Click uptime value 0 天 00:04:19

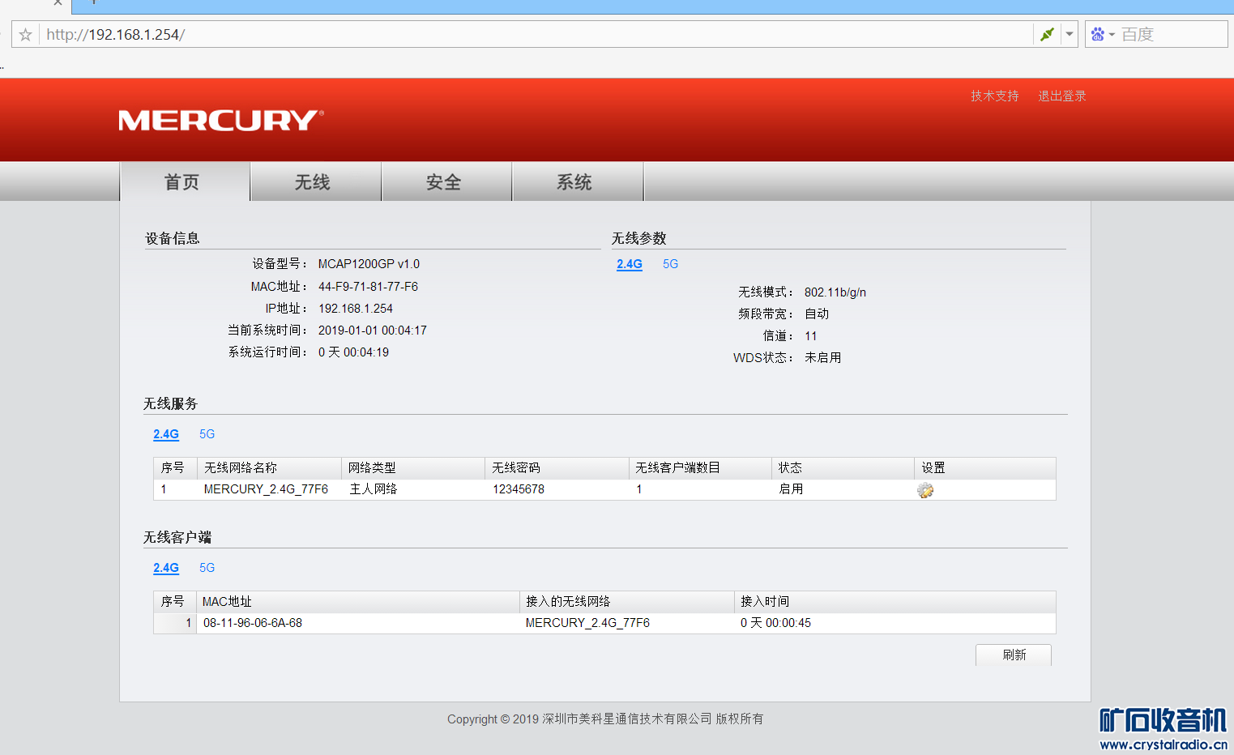pyautogui.click(x=353, y=352)
